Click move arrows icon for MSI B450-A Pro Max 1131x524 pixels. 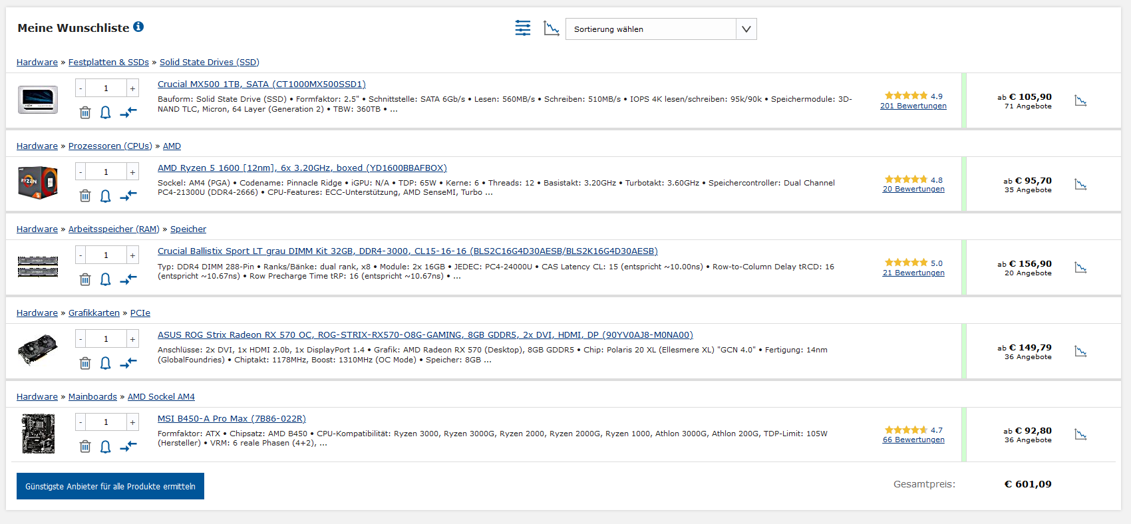(x=128, y=446)
